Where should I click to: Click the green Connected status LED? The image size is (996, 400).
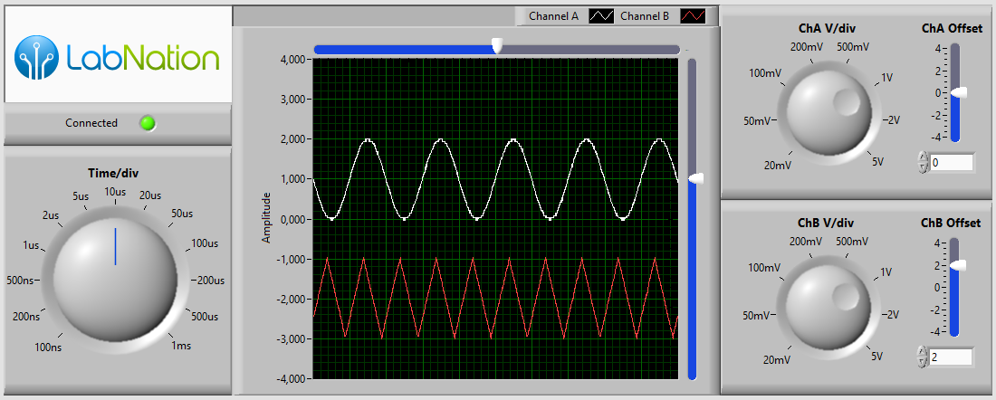148,123
